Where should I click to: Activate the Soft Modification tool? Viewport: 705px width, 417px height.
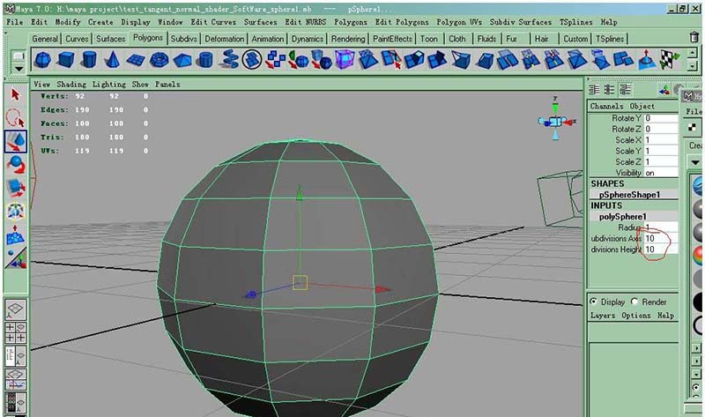[15, 235]
